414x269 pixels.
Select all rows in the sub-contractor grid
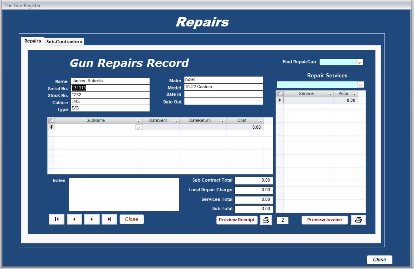tap(50, 120)
